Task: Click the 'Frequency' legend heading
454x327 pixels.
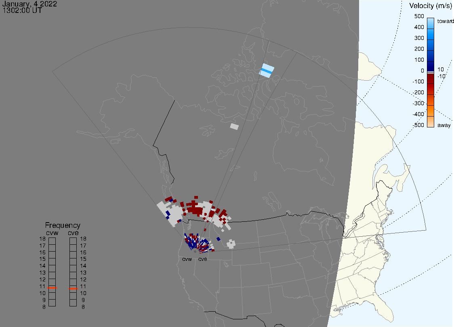Action: click(63, 225)
